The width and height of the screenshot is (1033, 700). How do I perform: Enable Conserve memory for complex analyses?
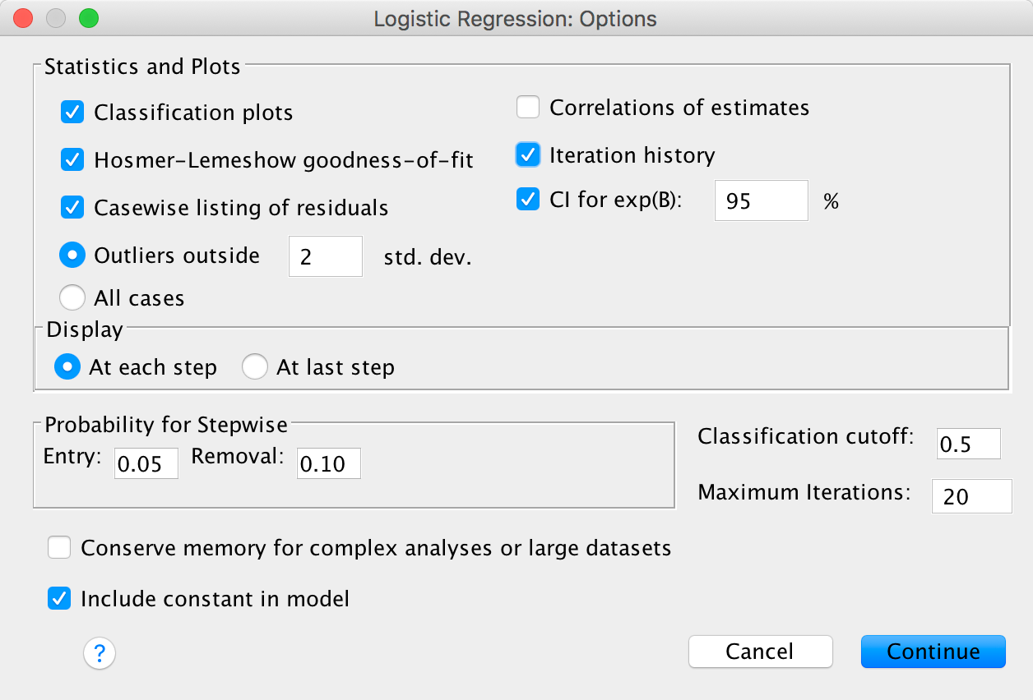pos(59,548)
